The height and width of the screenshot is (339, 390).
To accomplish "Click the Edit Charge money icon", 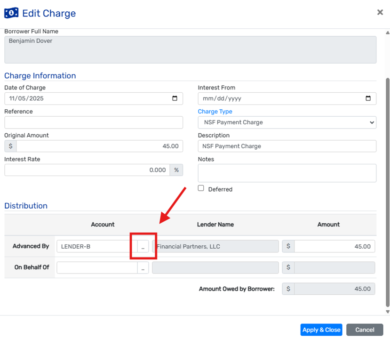I will click(11, 13).
